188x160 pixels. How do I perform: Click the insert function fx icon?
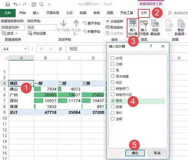[60, 49]
